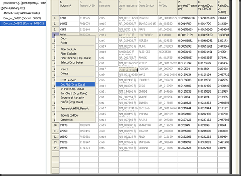This screenshot has width=241, height=176.
Task: Click p-value(Treatment) column header
Action: click(x=187, y=8)
